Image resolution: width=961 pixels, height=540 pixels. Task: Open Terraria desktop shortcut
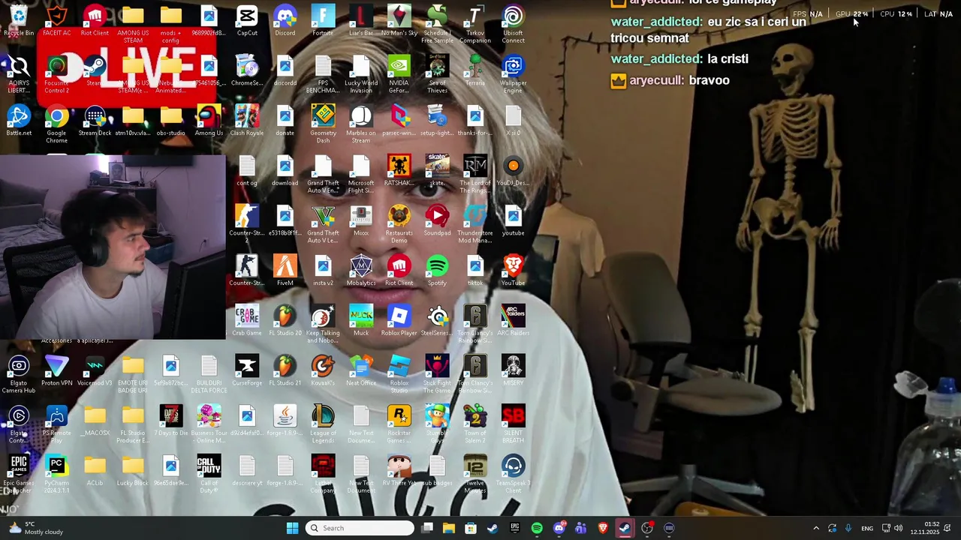tap(475, 70)
